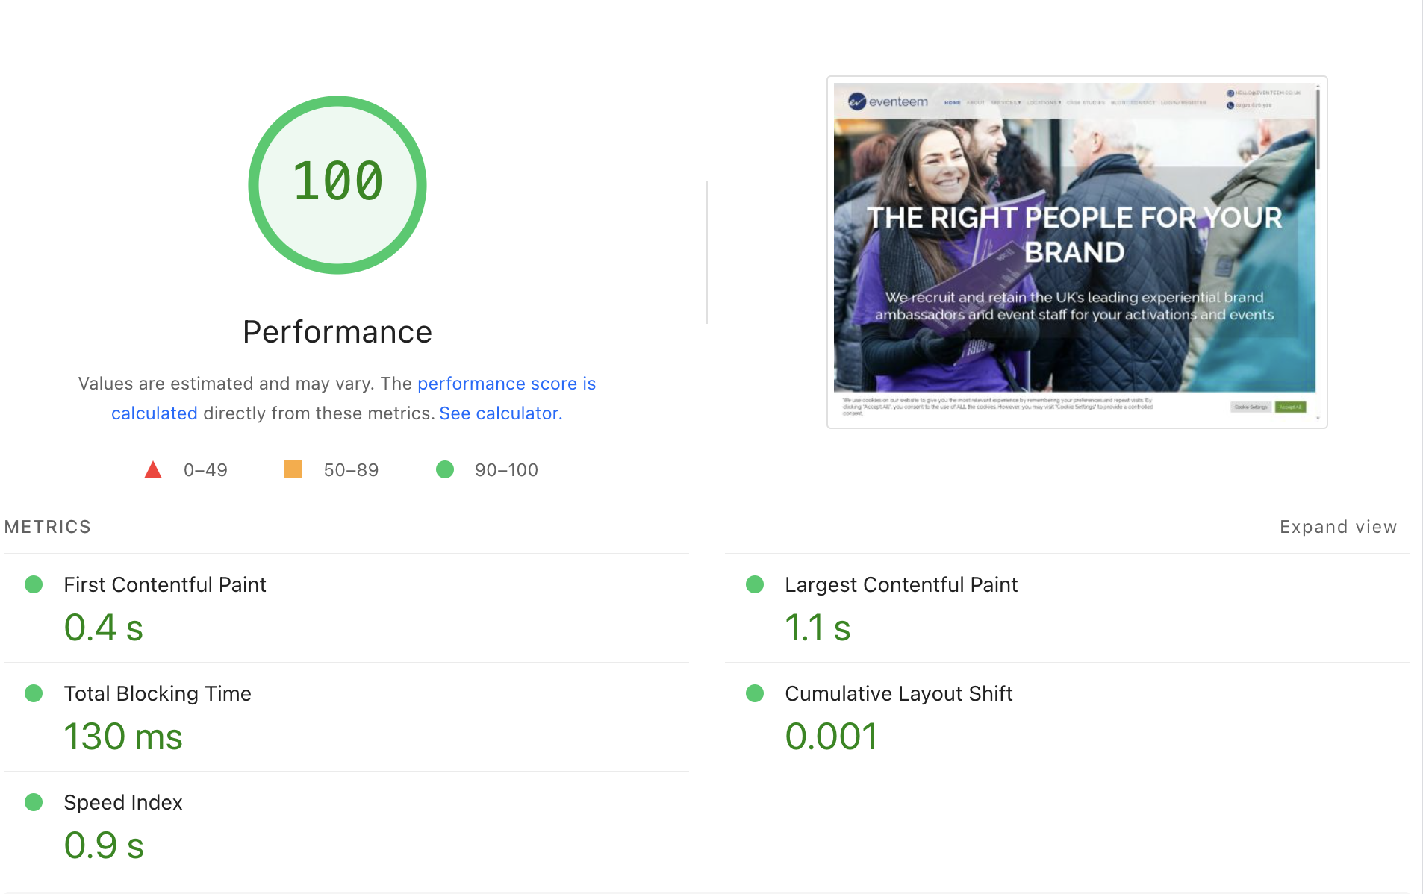Image resolution: width=1423 pixels, height=894 pixels.
Task: Open the "performance score is calculated" link
Action: tap(506, 384)
